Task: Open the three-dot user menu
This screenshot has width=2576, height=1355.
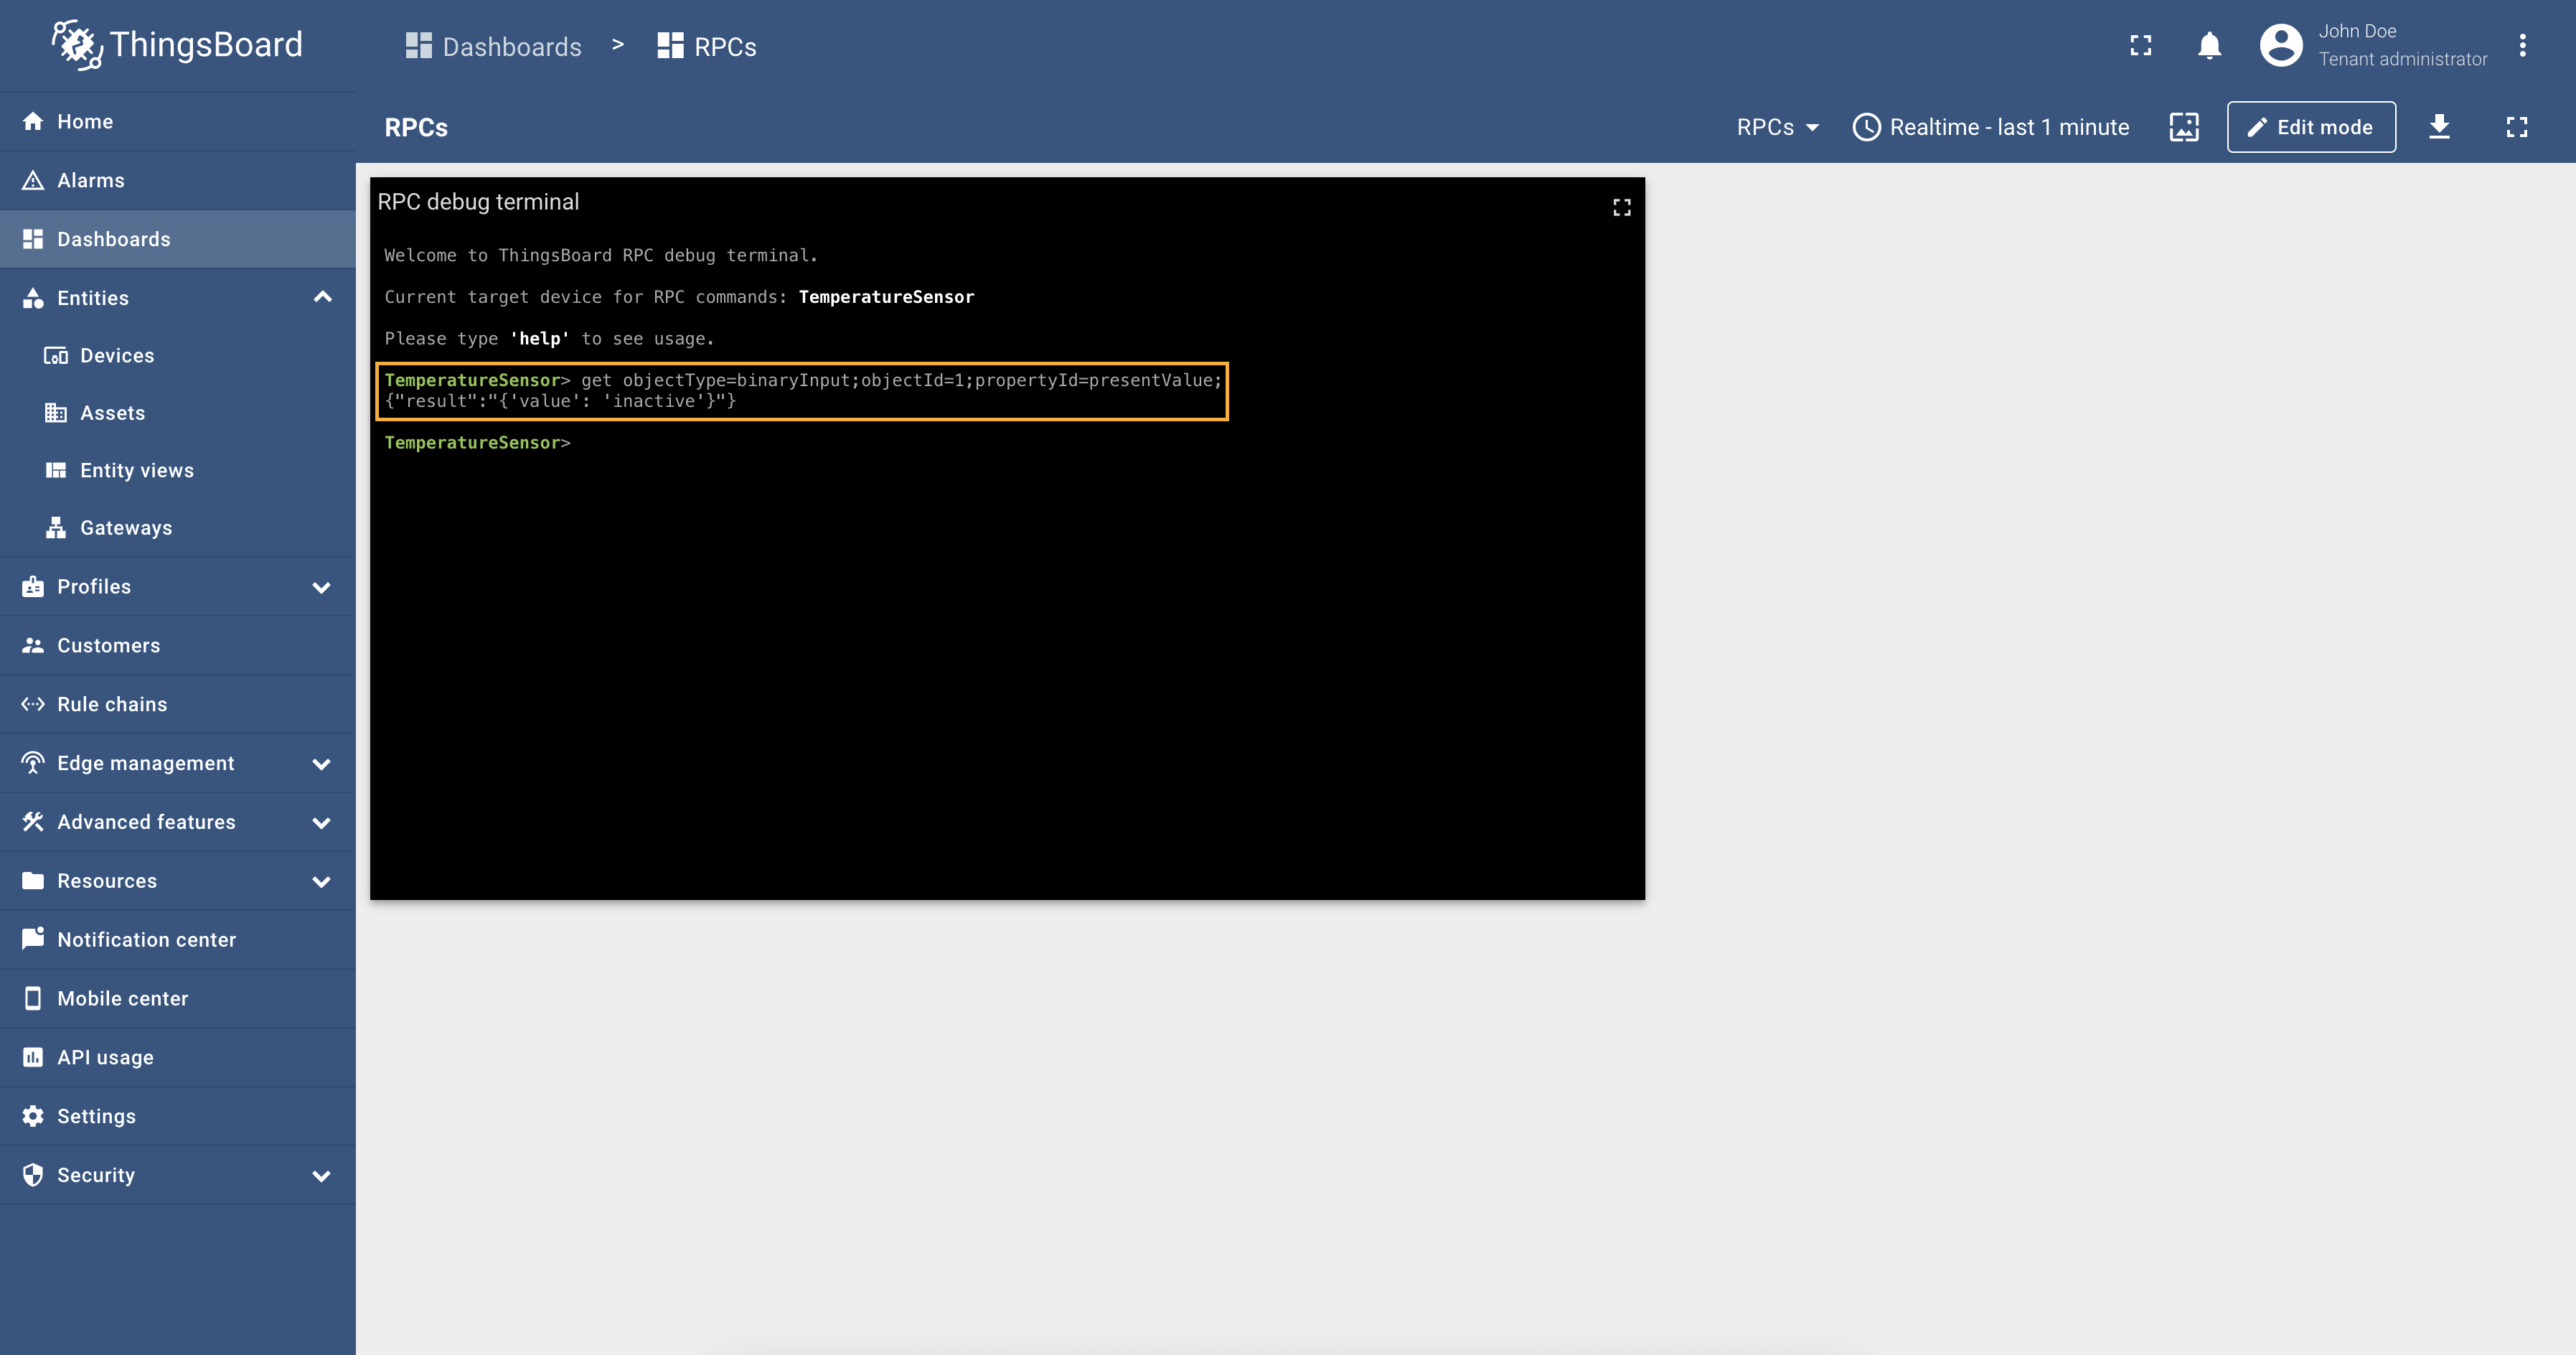Action: pyautogui.click(x=2522, y=46)
